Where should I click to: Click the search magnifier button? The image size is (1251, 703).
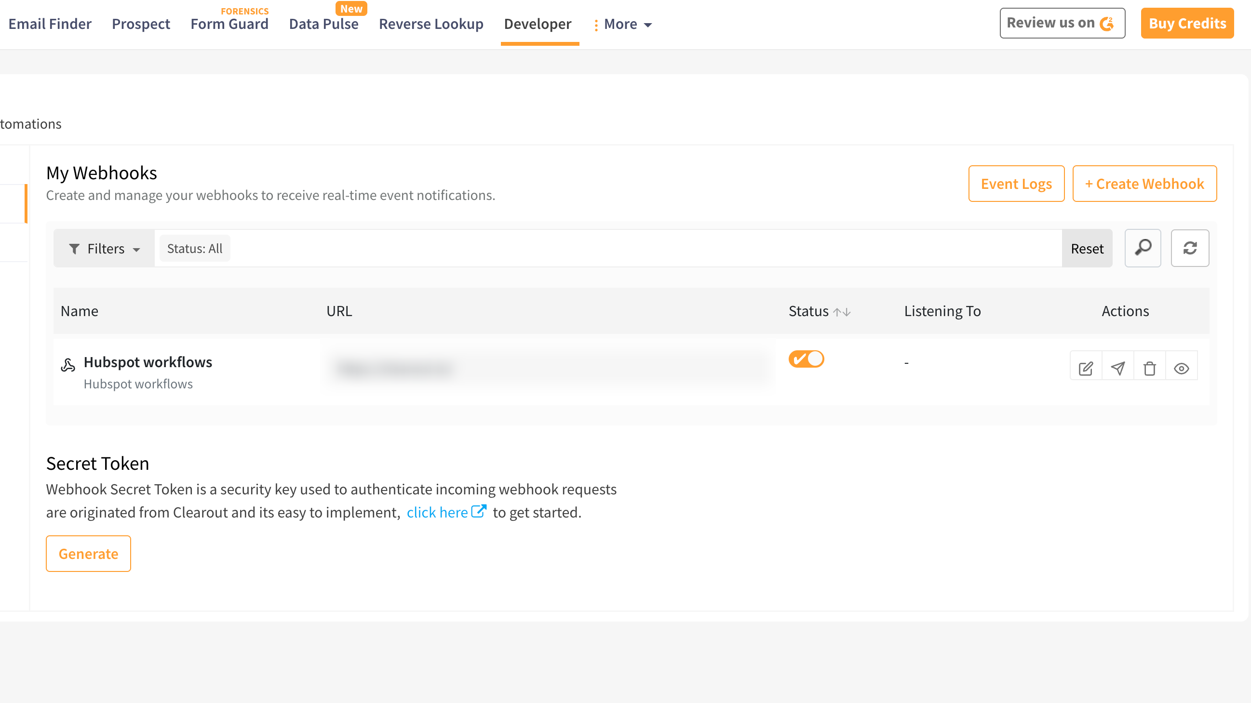tap(1143, 248)
